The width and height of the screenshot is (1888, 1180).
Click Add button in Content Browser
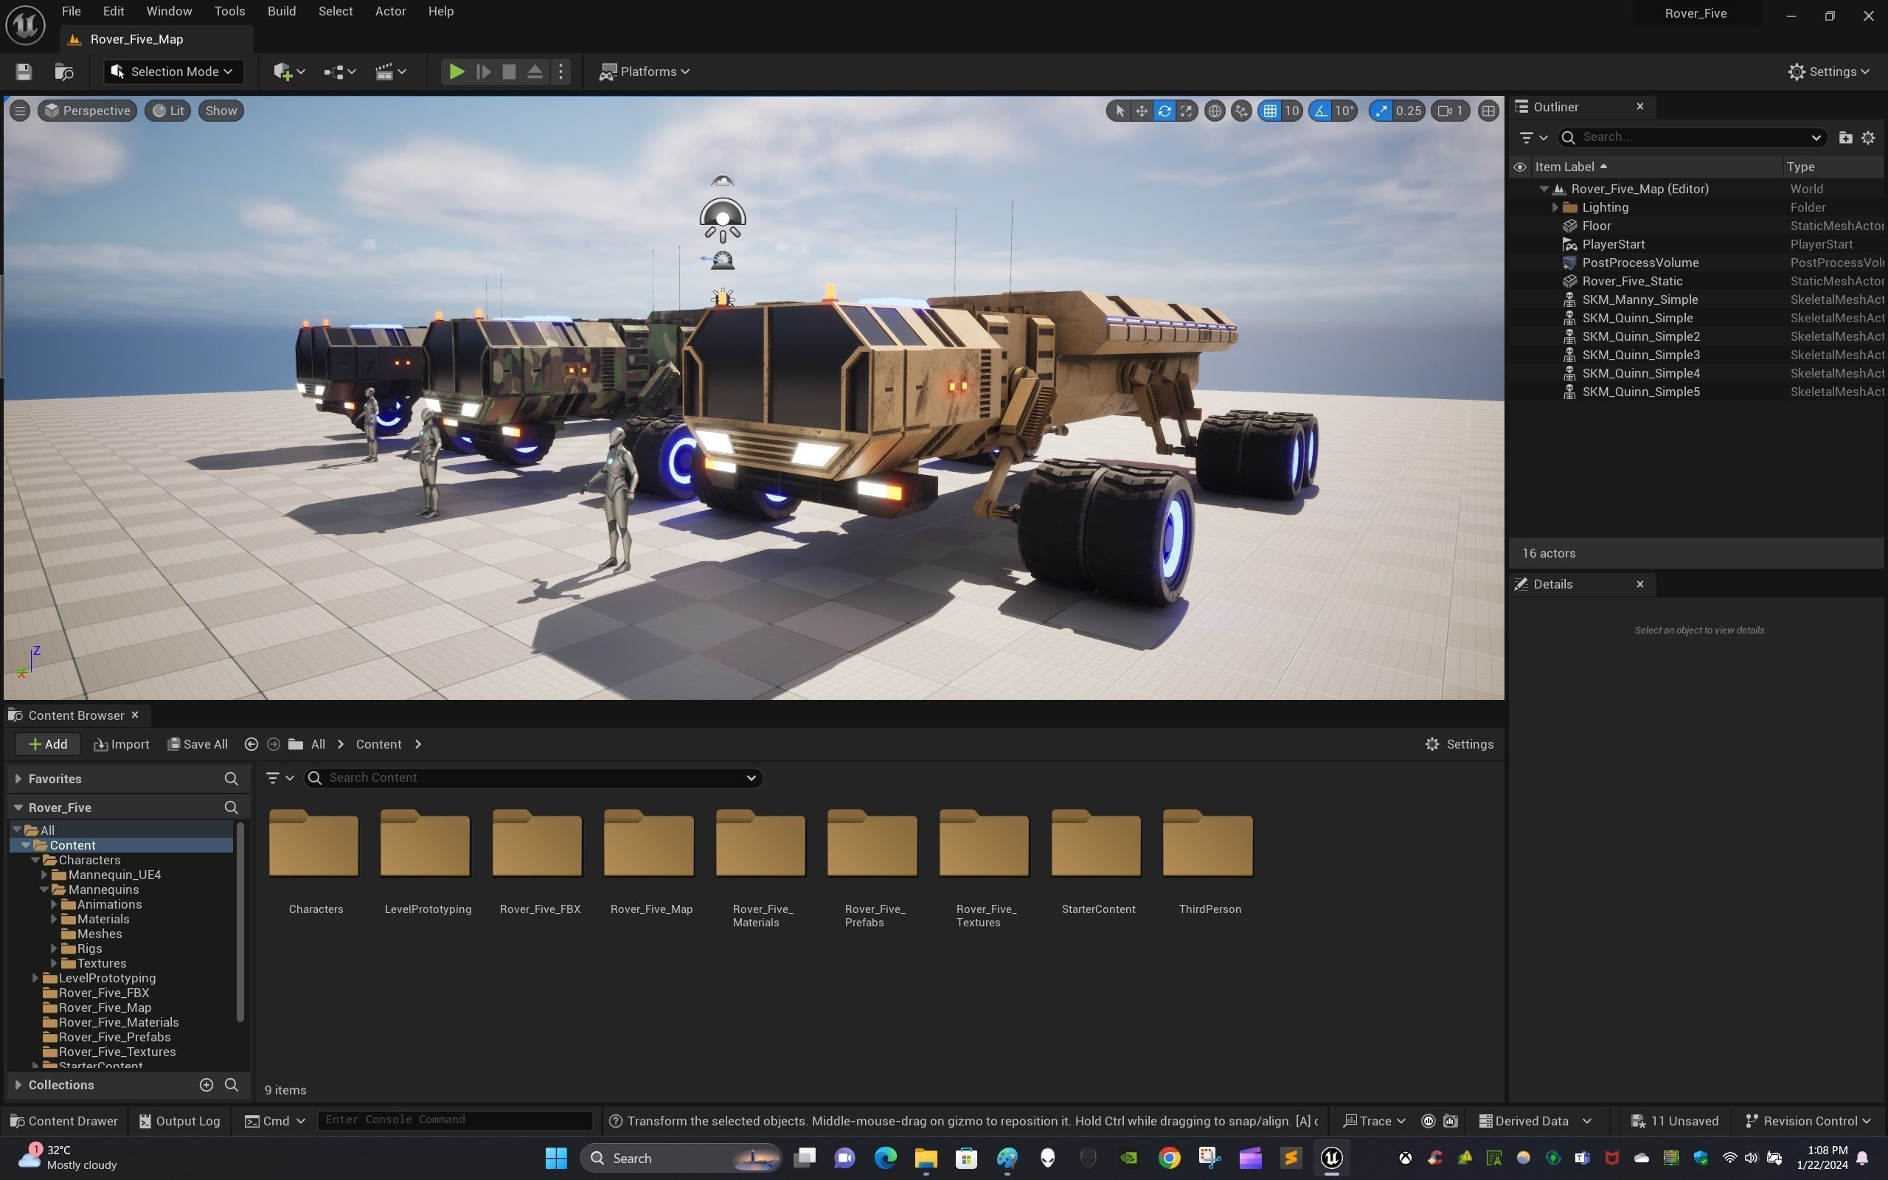[48, 745]
